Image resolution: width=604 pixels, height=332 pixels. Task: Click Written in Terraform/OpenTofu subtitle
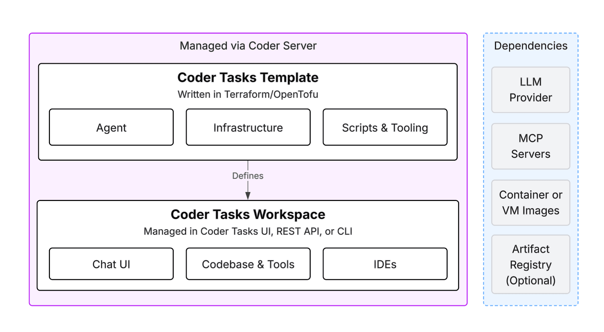(x=248, y=94)
